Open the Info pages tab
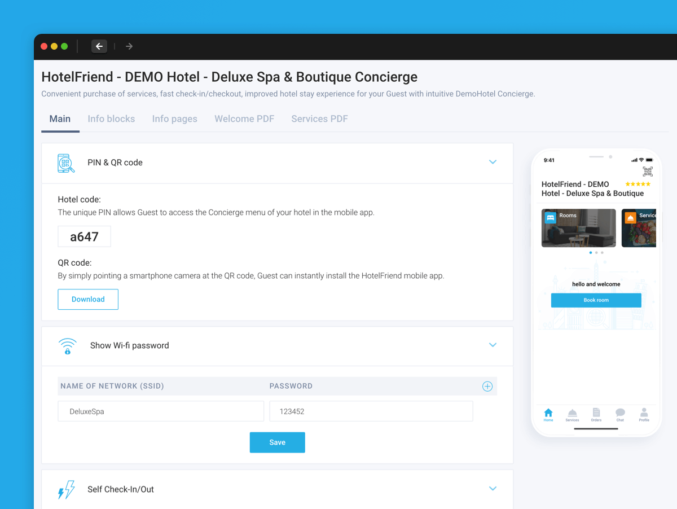Viewport: 677px width, 509px height. coord(175,119)
